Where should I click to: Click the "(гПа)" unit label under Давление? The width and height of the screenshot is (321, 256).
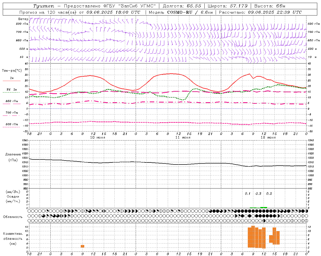[13, 160]
